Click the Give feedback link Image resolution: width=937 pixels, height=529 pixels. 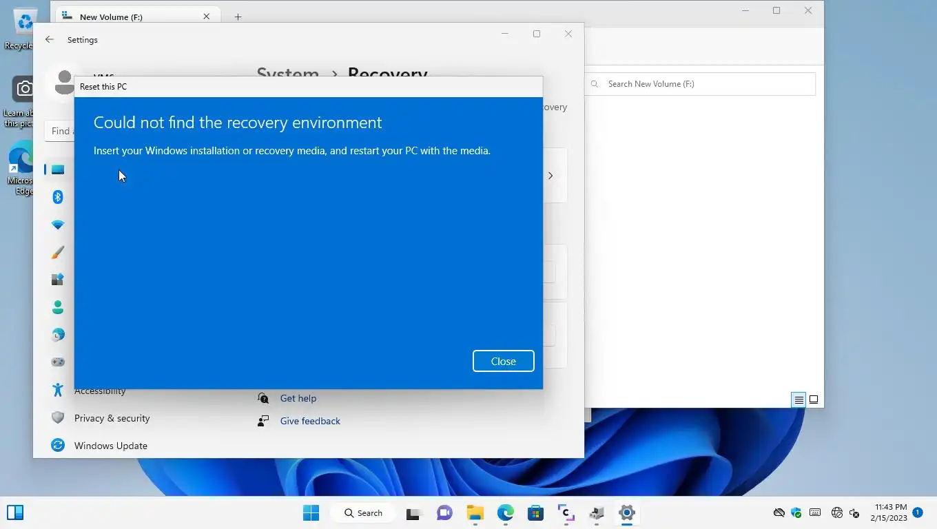click(310, 421)
